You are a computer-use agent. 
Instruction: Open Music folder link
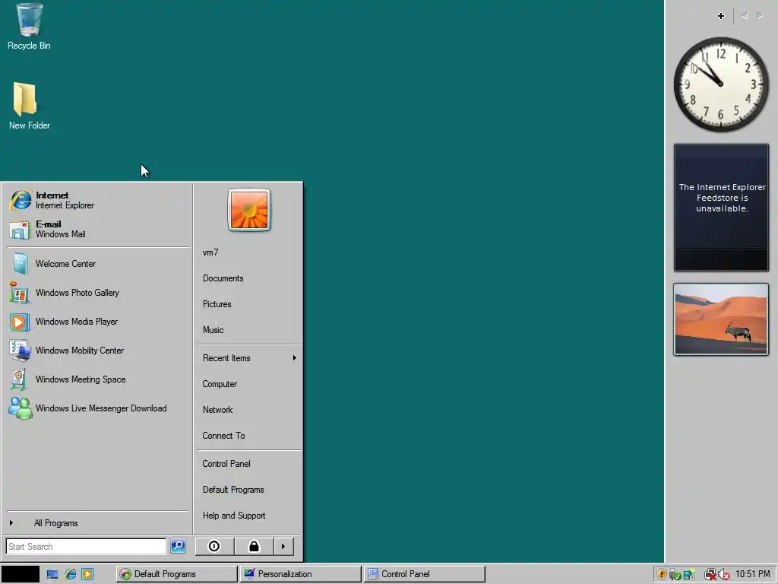coord(249,330)
